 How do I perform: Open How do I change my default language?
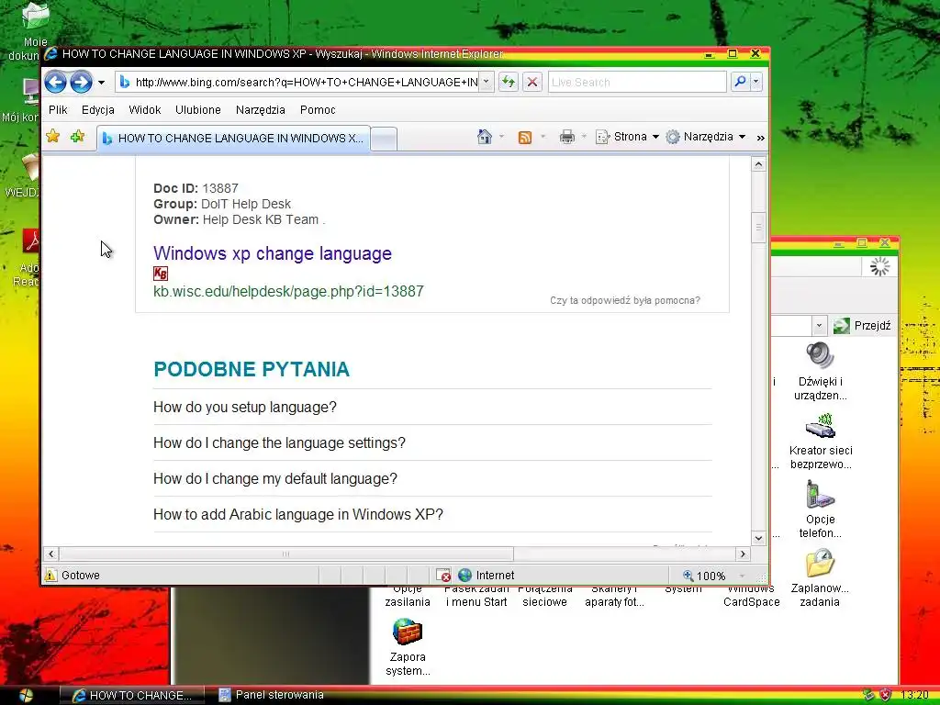tap(275, 479)
